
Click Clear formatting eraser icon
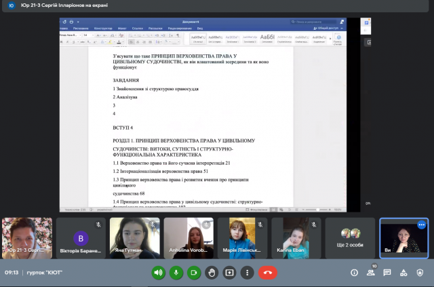coord(121,35)
